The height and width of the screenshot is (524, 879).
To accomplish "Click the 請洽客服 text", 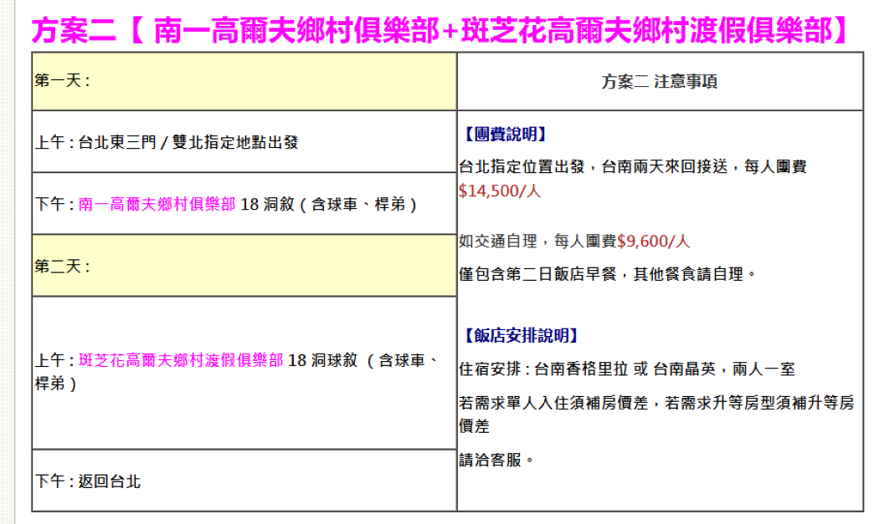I will (x=496, y=460).
